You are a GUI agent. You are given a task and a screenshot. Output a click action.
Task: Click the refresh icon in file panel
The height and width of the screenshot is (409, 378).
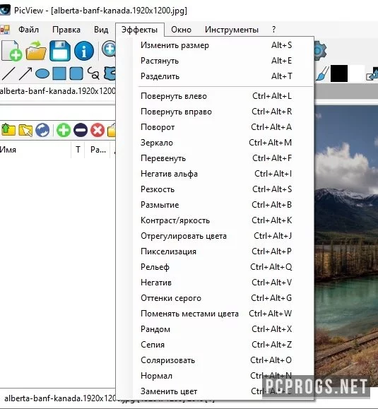click(42, 130)
